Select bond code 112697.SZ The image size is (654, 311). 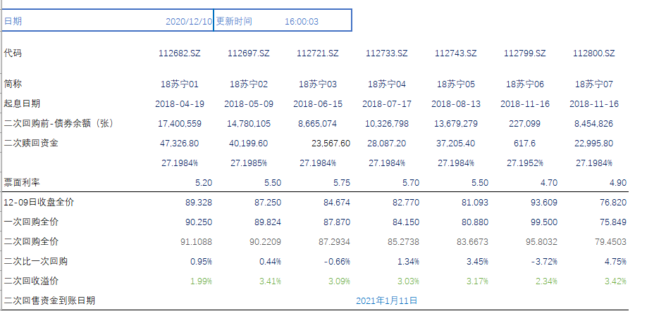(x=249, y=53)
